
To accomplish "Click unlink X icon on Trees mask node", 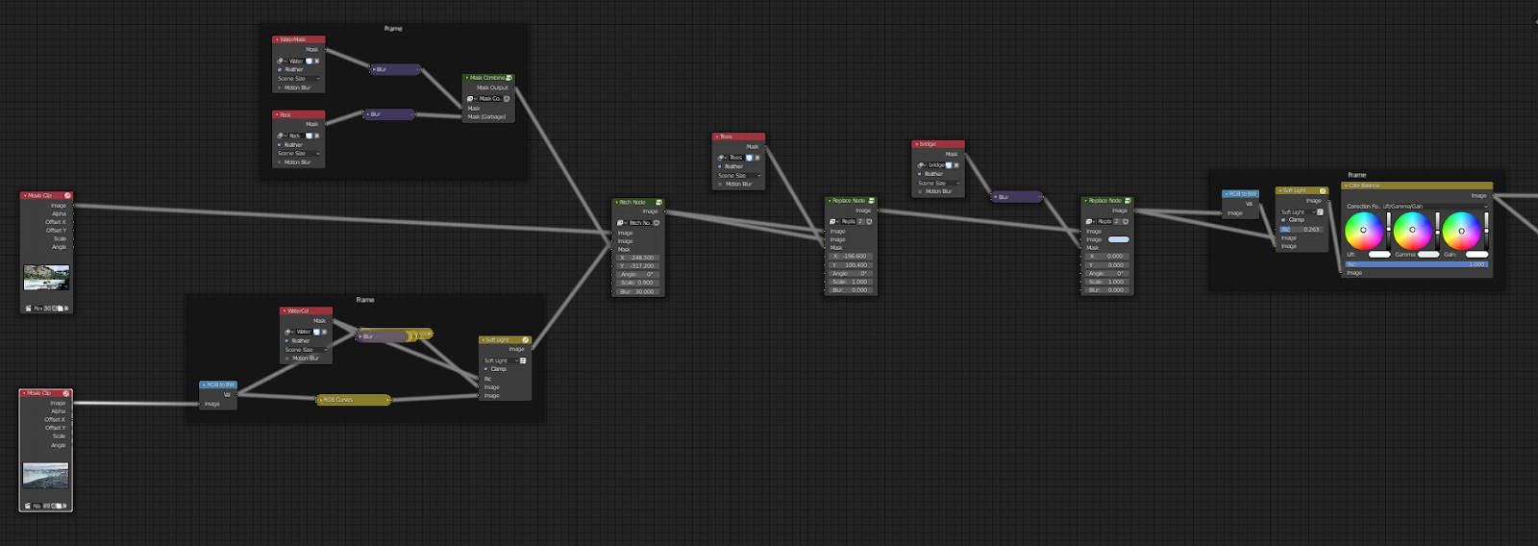I will pyautogui.click(x=757, y=158).
